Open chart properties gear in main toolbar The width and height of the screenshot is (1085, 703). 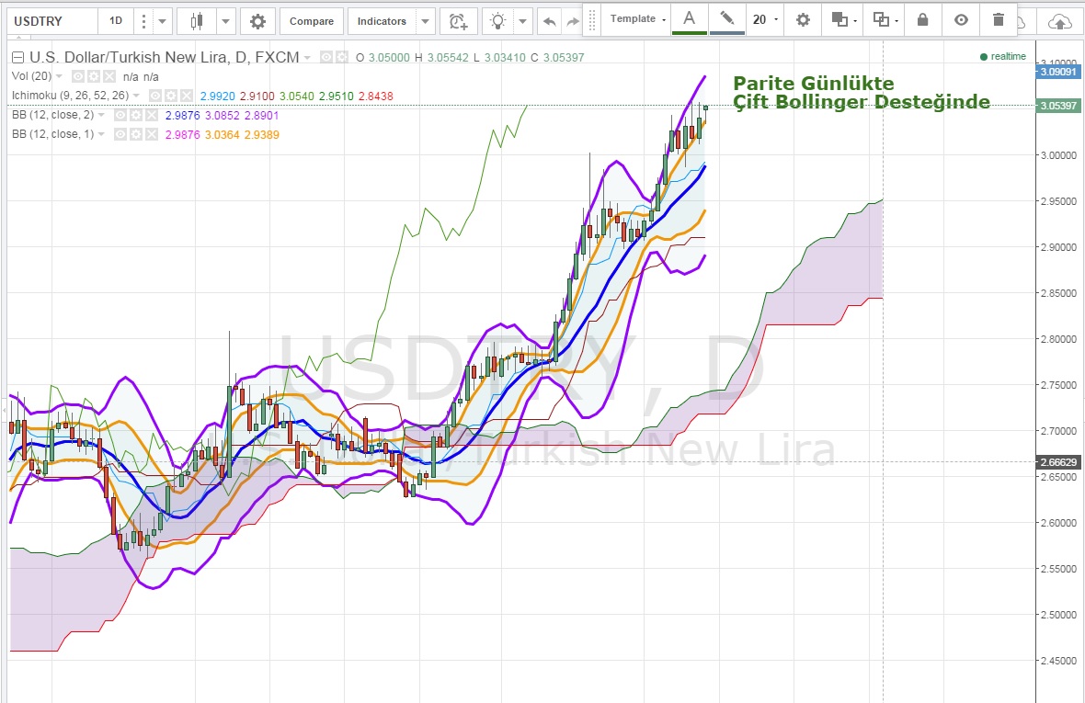click(257, 21)
